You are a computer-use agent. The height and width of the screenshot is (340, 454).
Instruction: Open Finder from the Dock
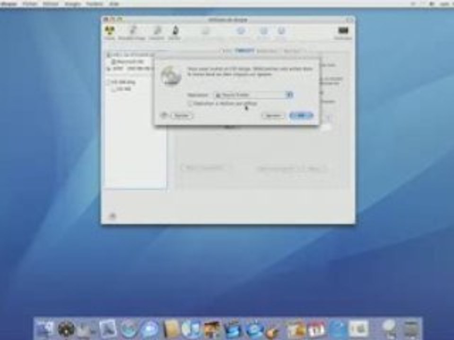(x=45, y=328)
